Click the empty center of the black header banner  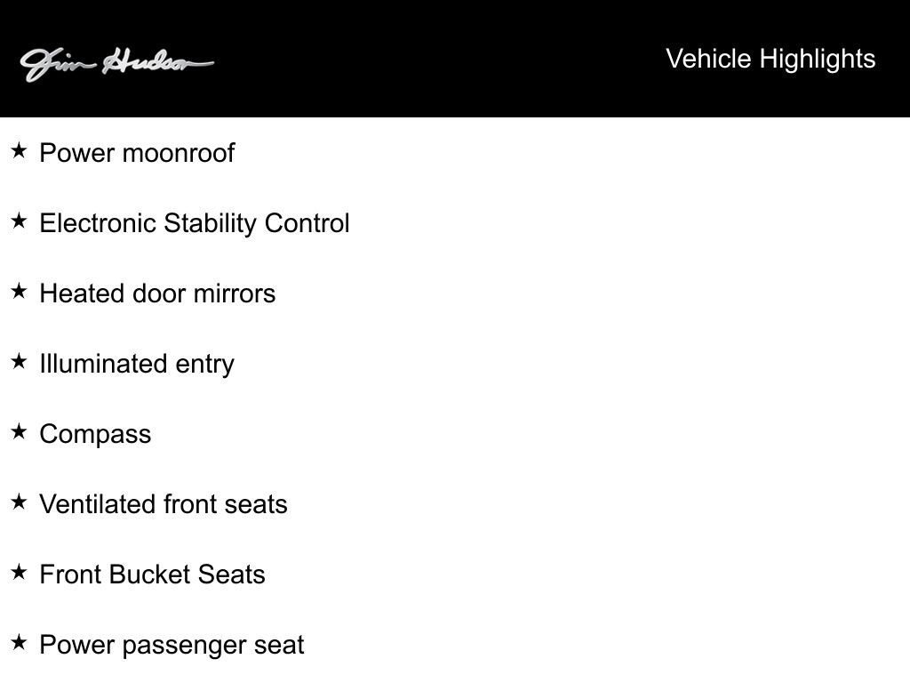click(x=444, y=59)
